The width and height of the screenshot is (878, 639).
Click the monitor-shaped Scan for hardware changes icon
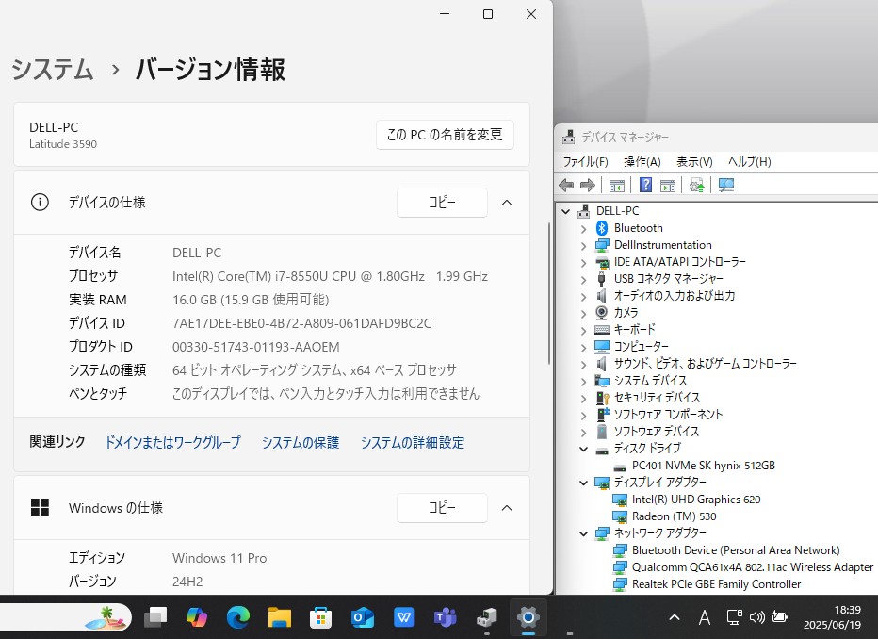[726, 185]
